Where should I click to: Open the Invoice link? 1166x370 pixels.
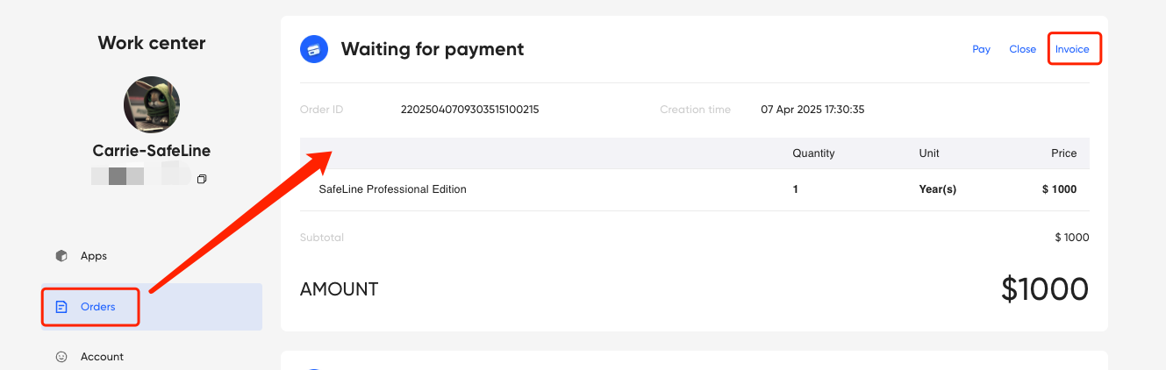pyautogui.click(x=1072, y=49)
